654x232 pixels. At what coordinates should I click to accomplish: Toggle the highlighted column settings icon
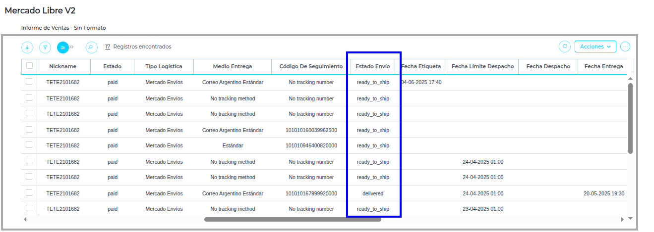63,47
